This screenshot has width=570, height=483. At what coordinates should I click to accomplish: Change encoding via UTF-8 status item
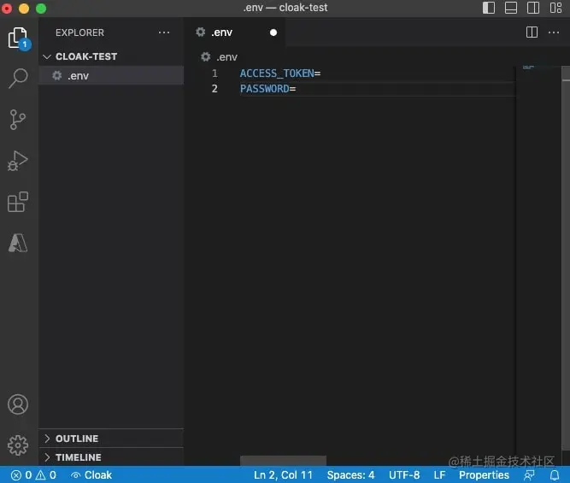coord(404,474)
